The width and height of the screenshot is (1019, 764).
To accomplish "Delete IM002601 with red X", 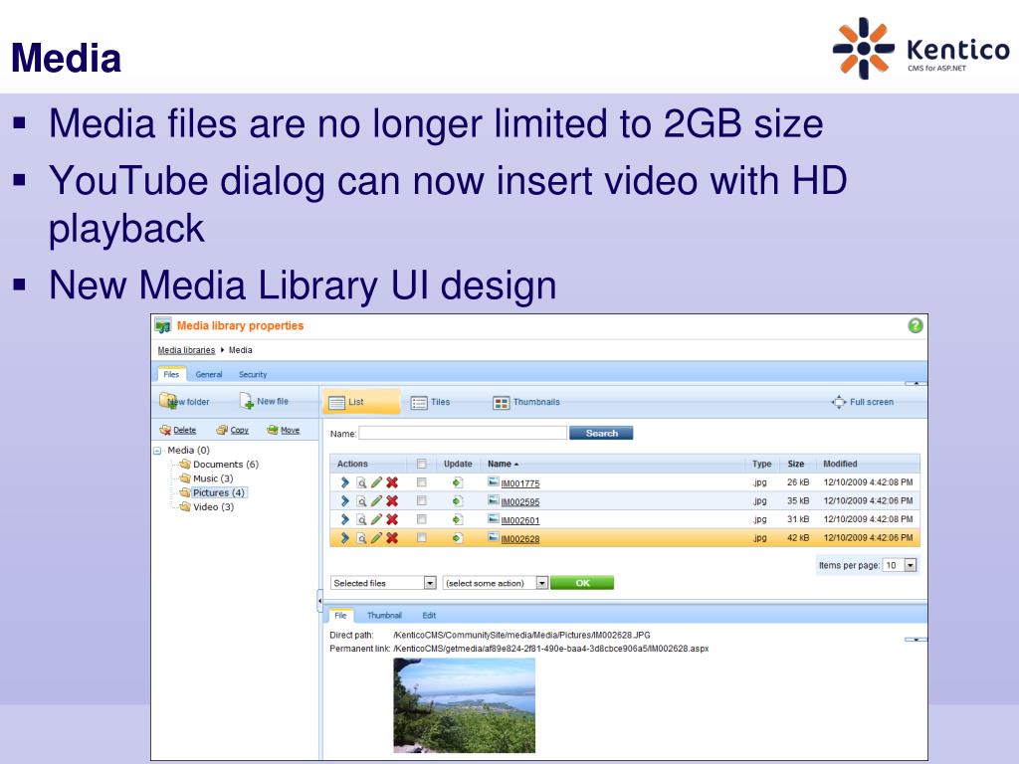I will [392, 519].
